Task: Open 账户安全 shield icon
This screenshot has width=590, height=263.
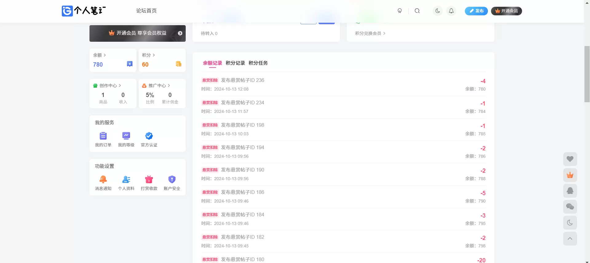Action: (172, 179)
